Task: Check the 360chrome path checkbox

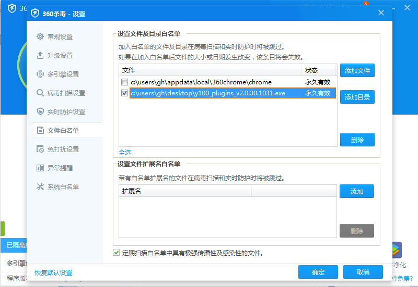Action: [124, 82]
